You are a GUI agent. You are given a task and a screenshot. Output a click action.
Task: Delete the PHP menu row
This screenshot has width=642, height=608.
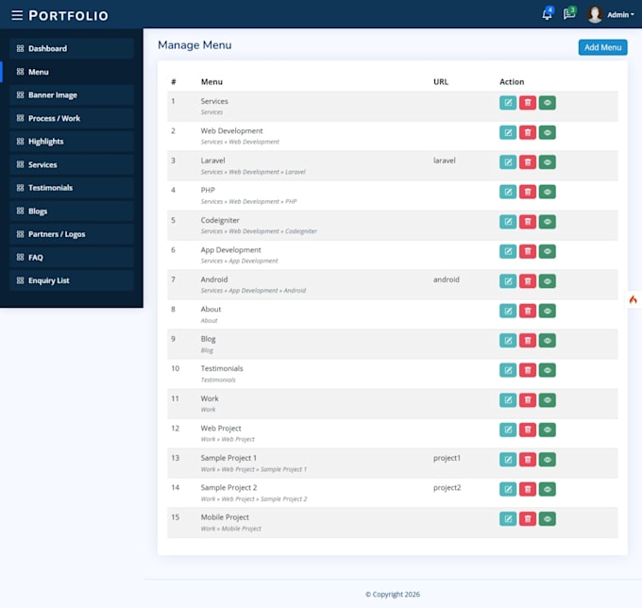(x=528, y=192)
